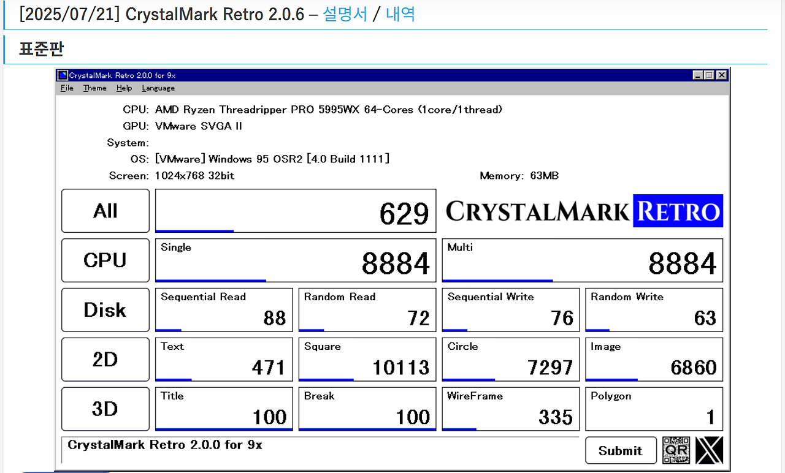Open the File menu
The height and width of the screenshot is (473, 785).
(x=67, y=88)
